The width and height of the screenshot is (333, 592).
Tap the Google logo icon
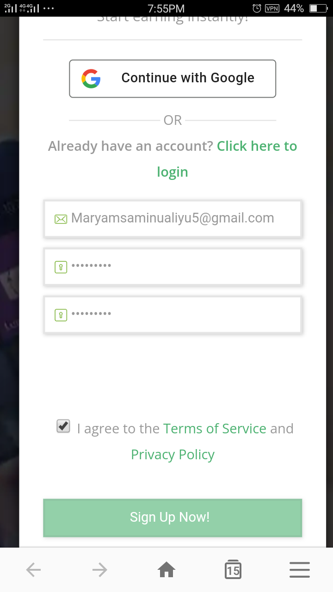[91, 79]
